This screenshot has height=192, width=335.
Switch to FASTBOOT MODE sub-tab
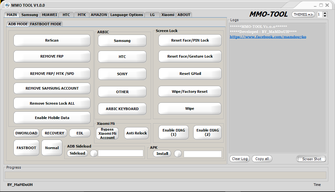[x=46, y=24]
